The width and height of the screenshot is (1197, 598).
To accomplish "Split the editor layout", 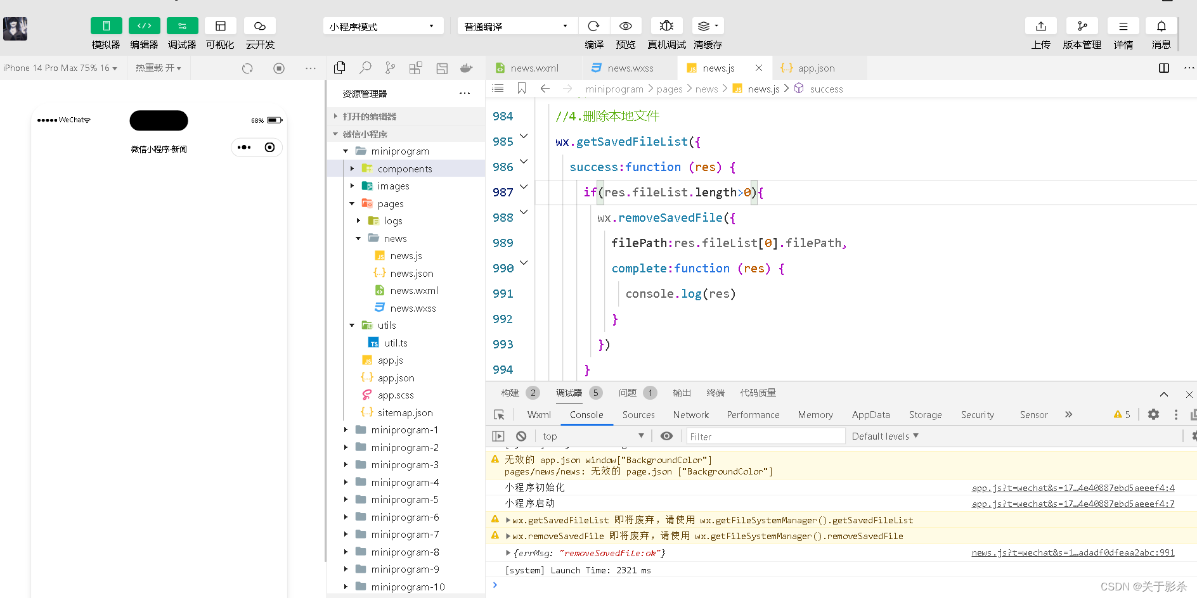I will click(1164, 68).
